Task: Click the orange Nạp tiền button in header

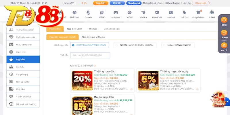Action: [100, 3]
